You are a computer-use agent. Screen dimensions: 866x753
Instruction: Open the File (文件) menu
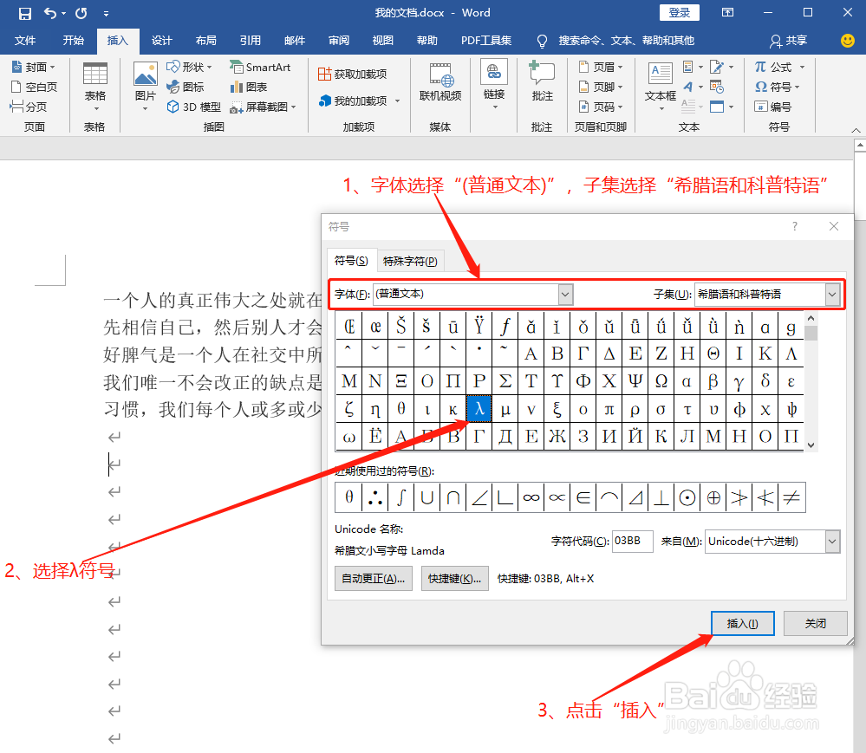click(25, 41)
